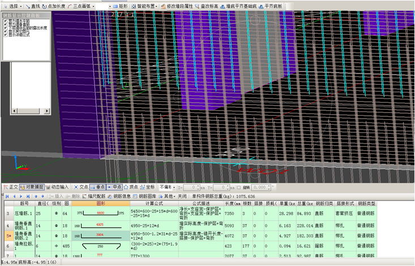Toggle 显示详细公式 checkbox

click(6, 34)
